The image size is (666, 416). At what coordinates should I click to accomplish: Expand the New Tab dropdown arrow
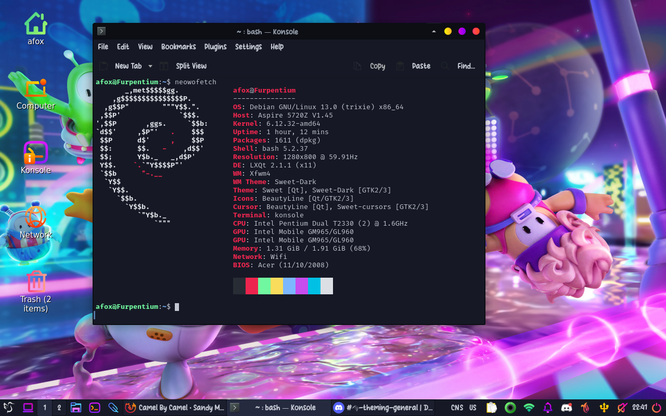click(x=150, y=66)
